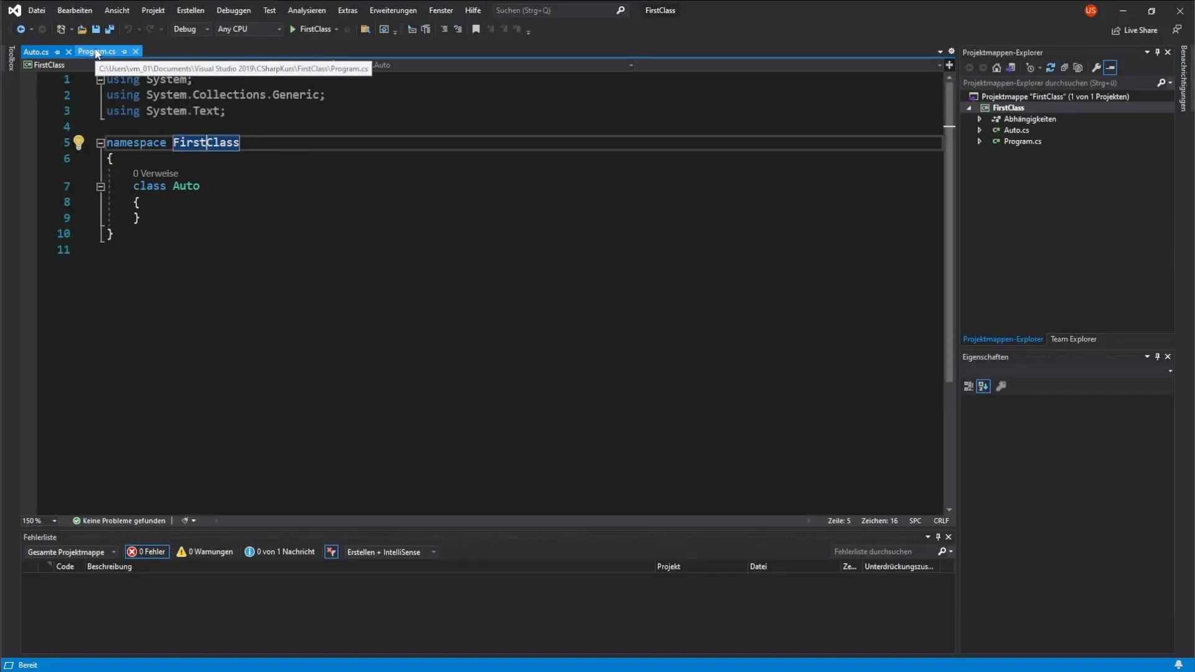The image size is (1195, 672).
Task: Open the Erweiterungen menu
Action: (x=393, y=11)
